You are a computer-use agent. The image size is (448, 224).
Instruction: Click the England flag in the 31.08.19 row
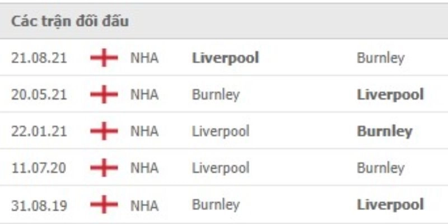point(104,205)
